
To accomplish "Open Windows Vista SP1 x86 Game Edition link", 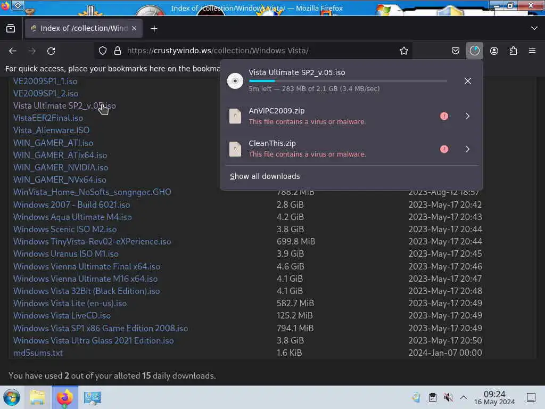I will (x=101, y=328).
